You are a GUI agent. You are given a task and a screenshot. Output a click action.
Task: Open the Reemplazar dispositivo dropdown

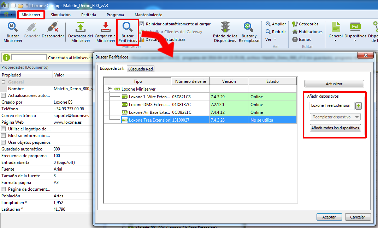click(335, 117)
